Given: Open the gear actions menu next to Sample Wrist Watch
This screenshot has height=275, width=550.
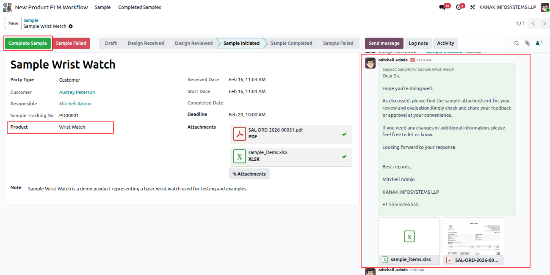Looking at the screenshot, I should click(71, 26).
